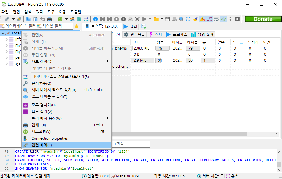Click the copy toolbar icon
This screenshot has width=282, height=179.
coord(29,19)
